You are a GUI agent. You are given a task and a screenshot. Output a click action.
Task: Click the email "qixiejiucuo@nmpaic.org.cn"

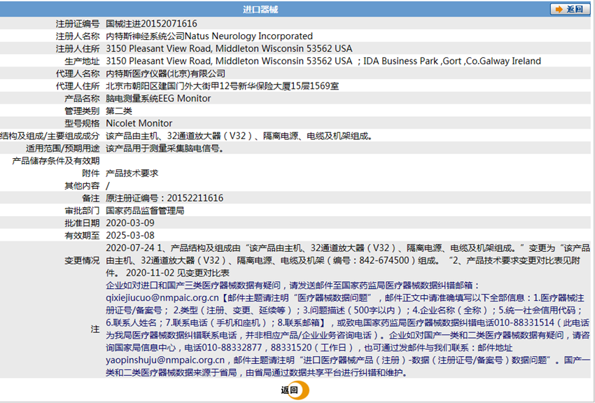tap(162, 298)
